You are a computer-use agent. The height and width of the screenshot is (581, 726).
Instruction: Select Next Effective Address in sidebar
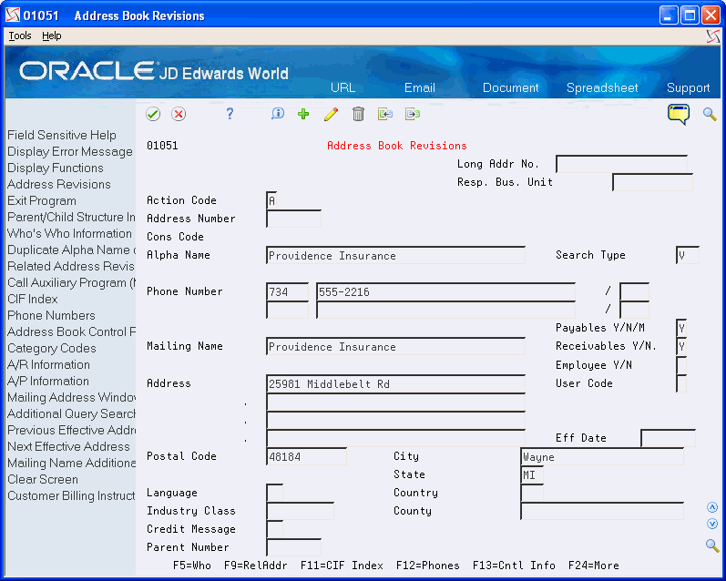(x=68, y=446)
